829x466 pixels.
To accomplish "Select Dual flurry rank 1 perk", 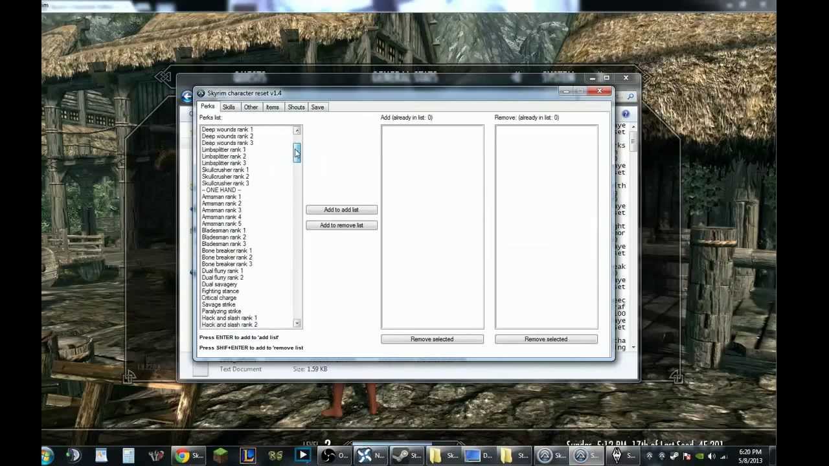I will point(223,271).
